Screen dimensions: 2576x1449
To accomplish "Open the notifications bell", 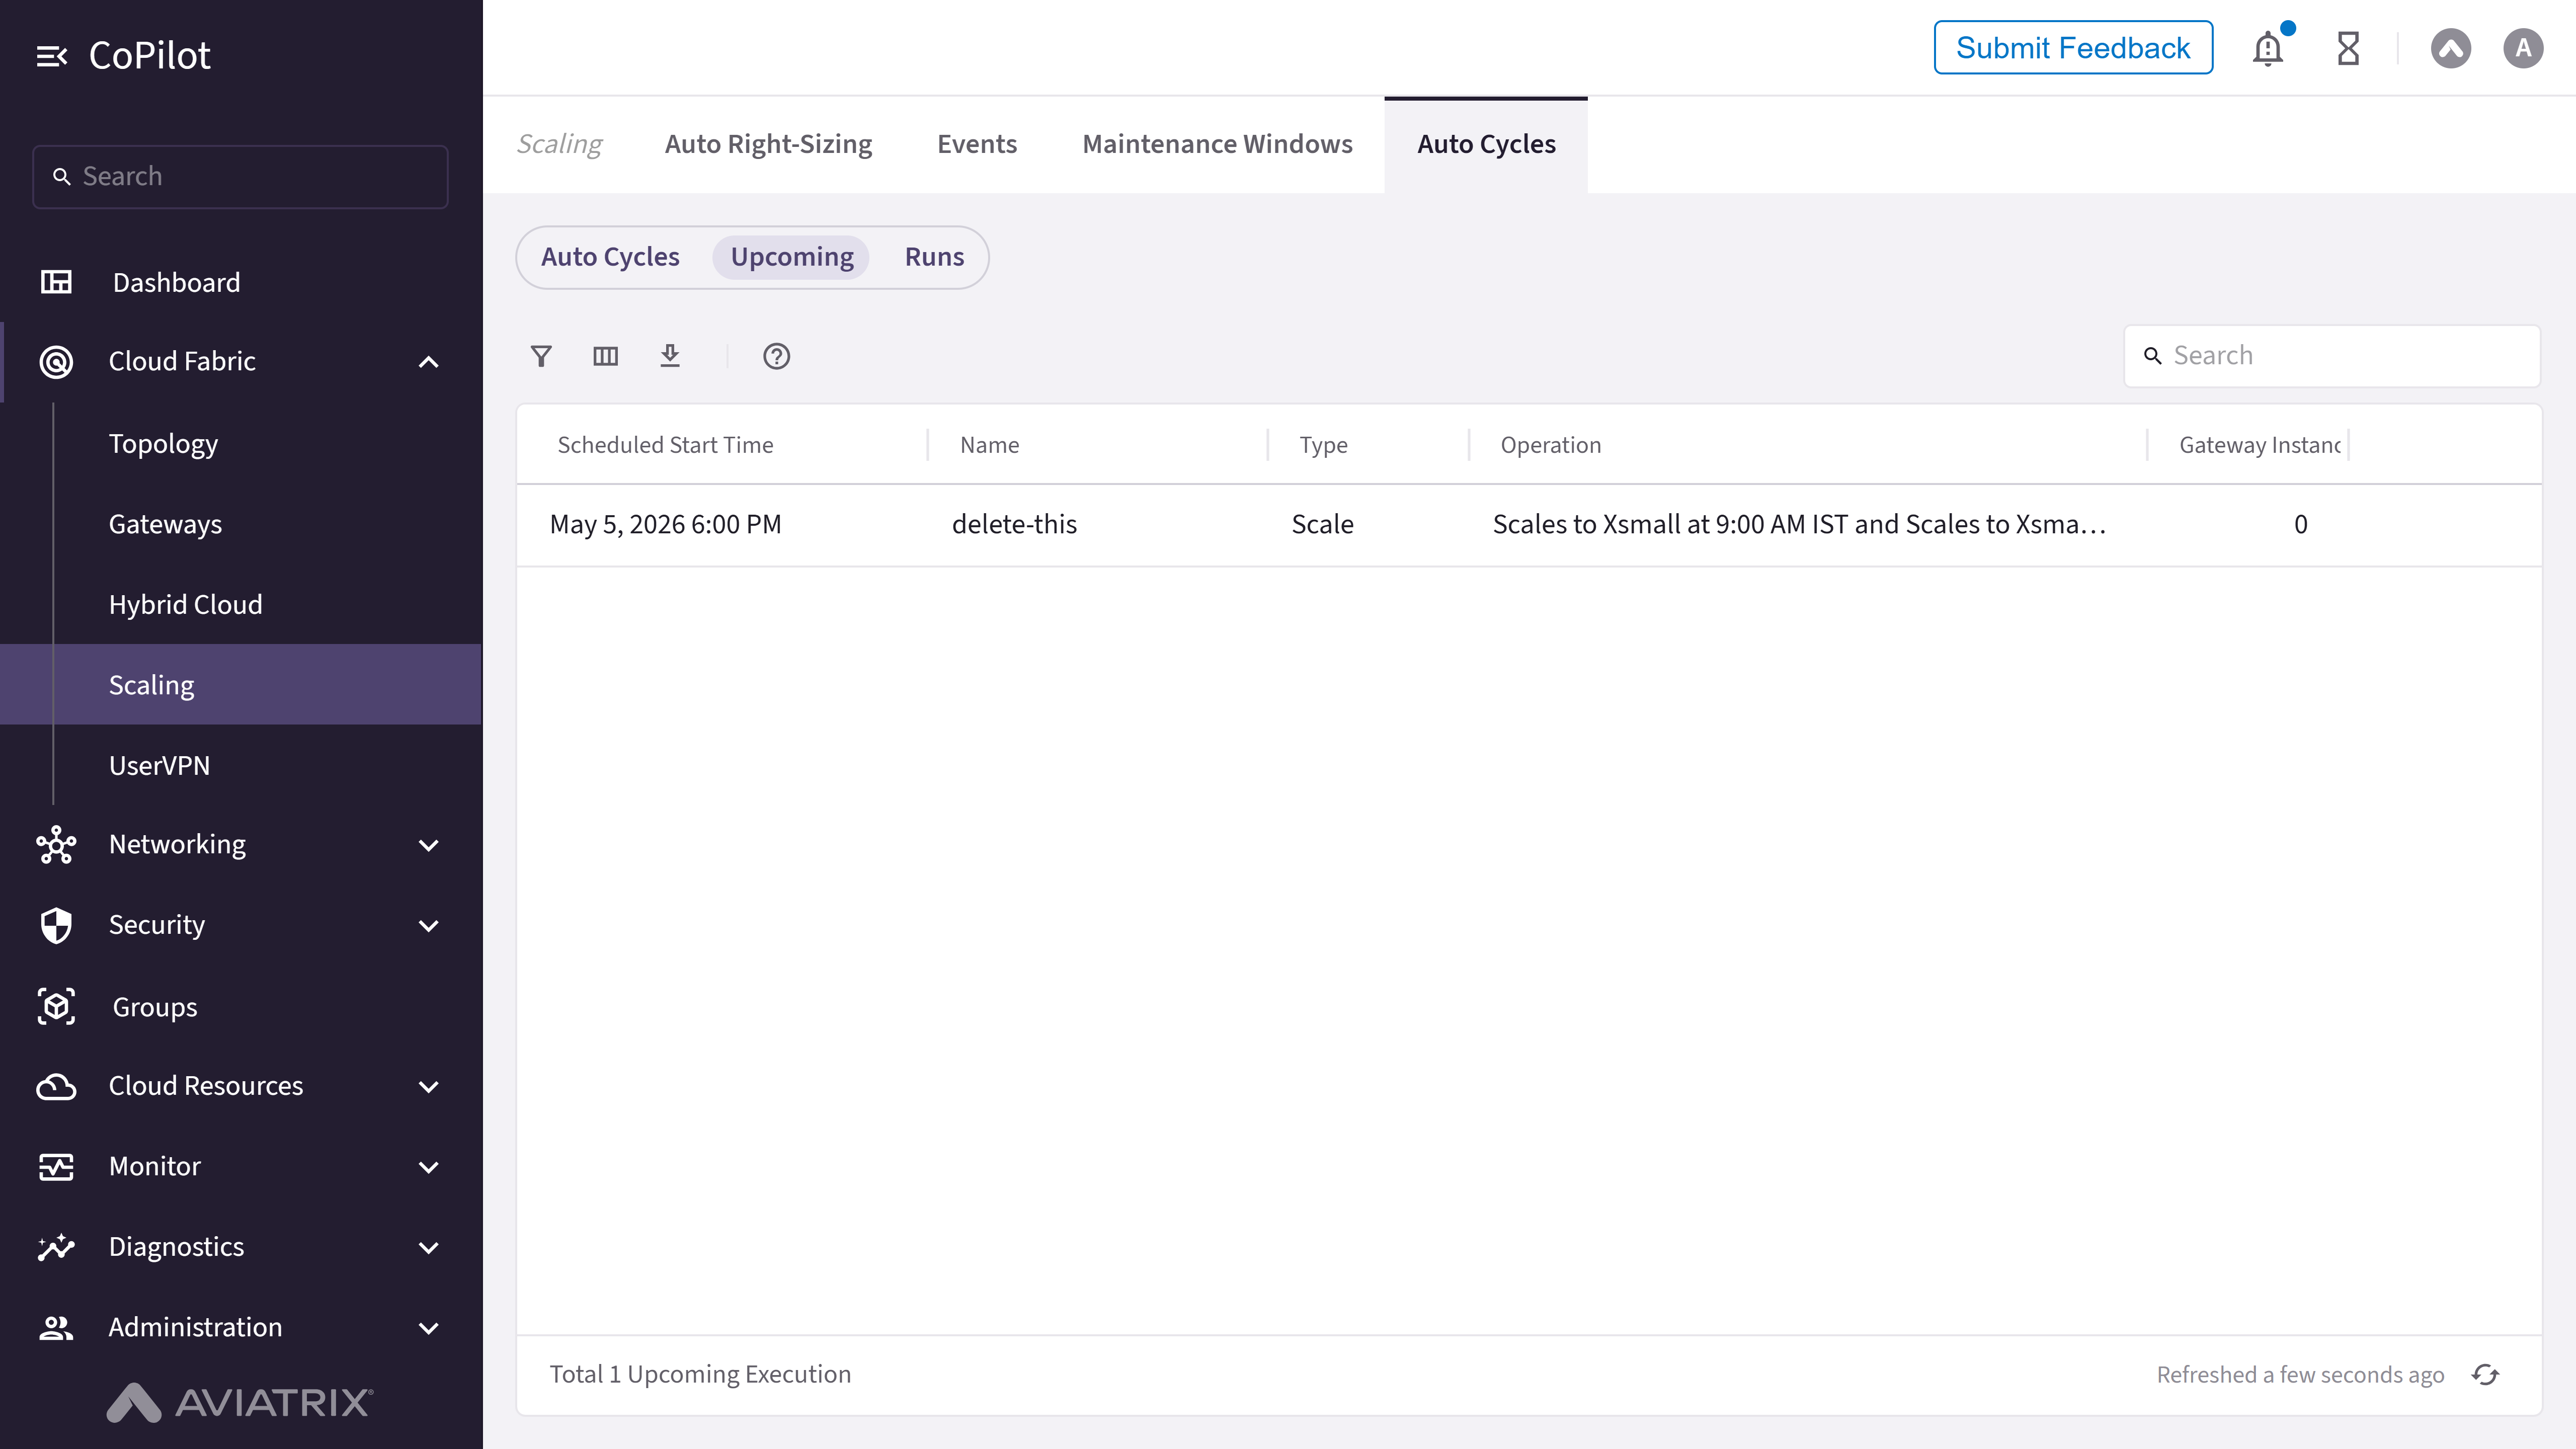I will coord(2268,48).
